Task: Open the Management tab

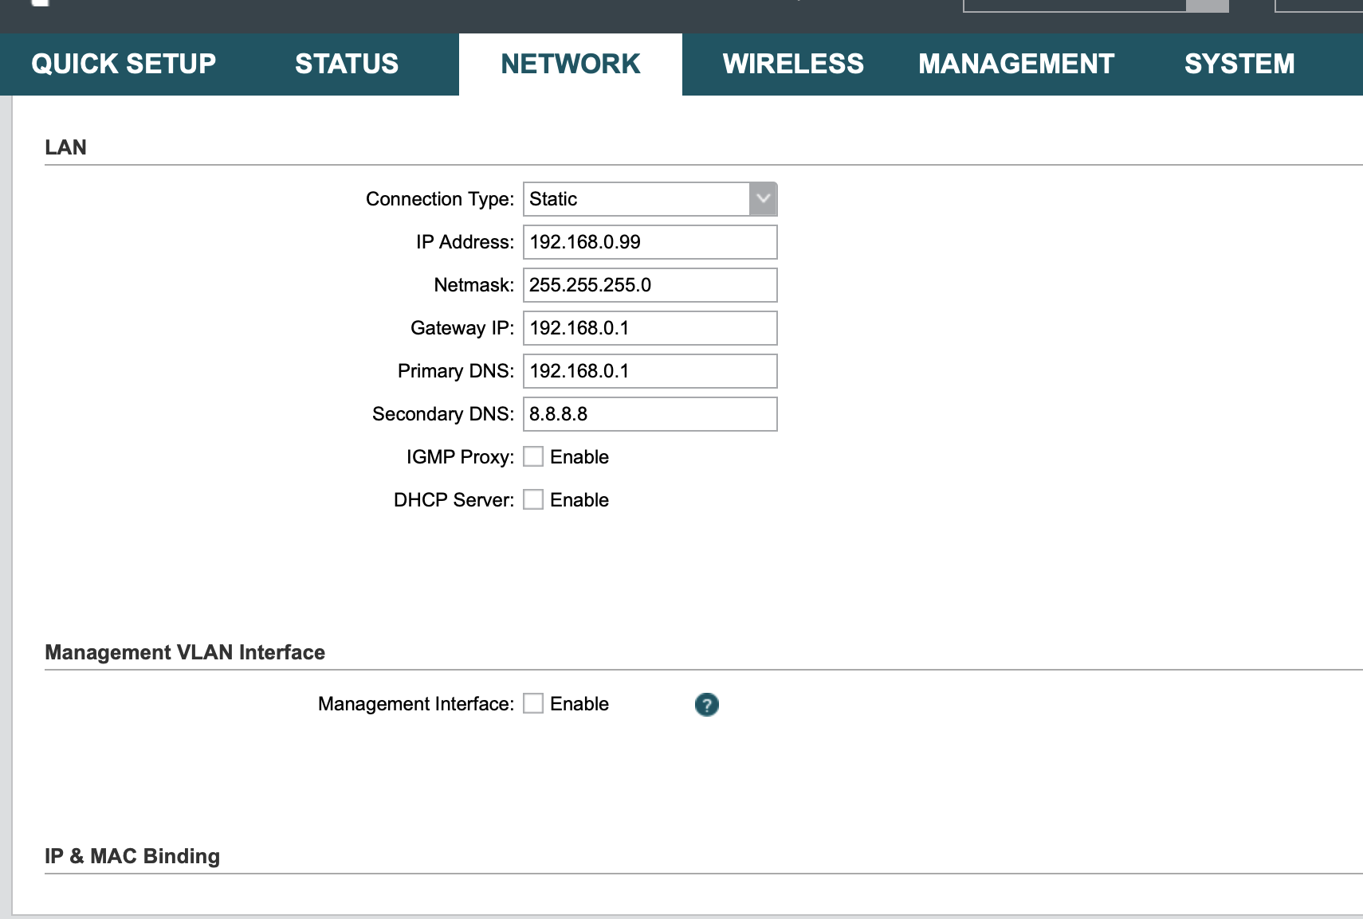Action: [x=1016, y=64]
